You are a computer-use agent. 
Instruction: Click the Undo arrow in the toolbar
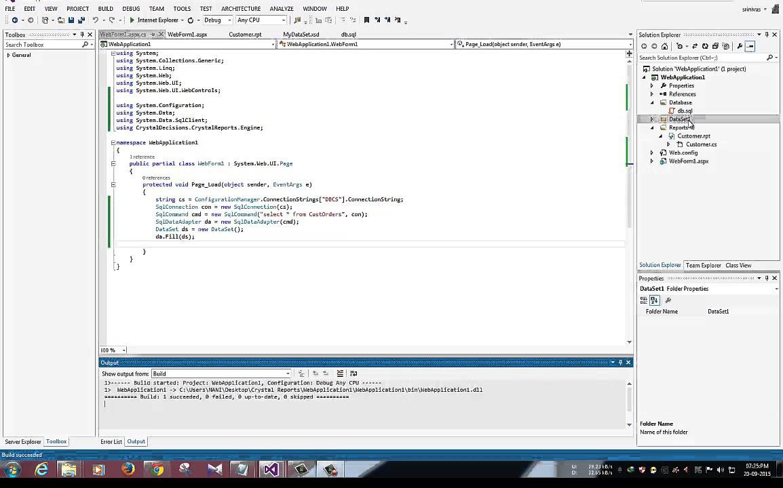click(95, 20)
